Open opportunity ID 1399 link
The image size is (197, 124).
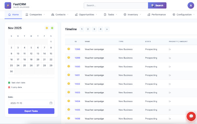77,58
